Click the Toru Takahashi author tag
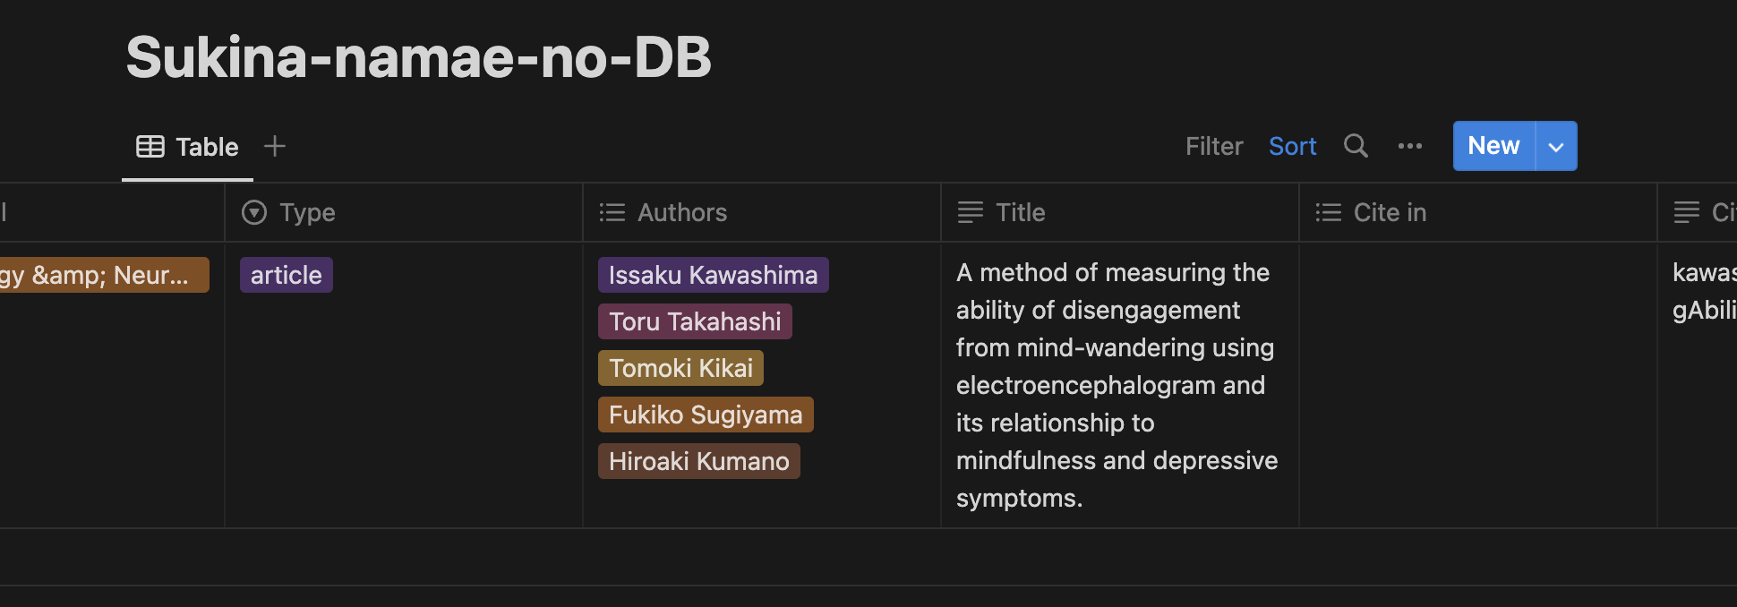The image size is (1737, 607). point(695,321)
